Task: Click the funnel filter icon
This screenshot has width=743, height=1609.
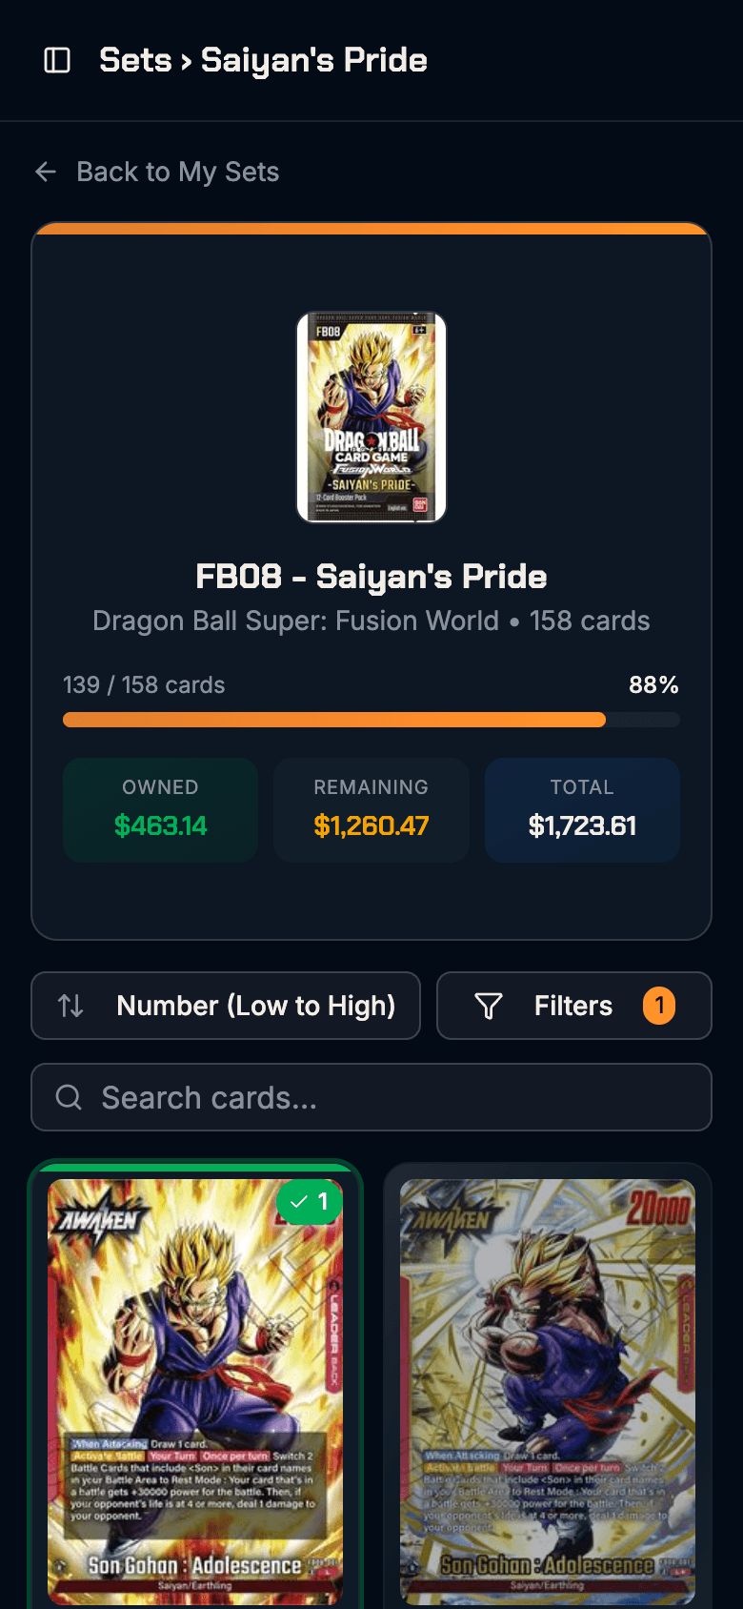Action: pos(489,1006)
